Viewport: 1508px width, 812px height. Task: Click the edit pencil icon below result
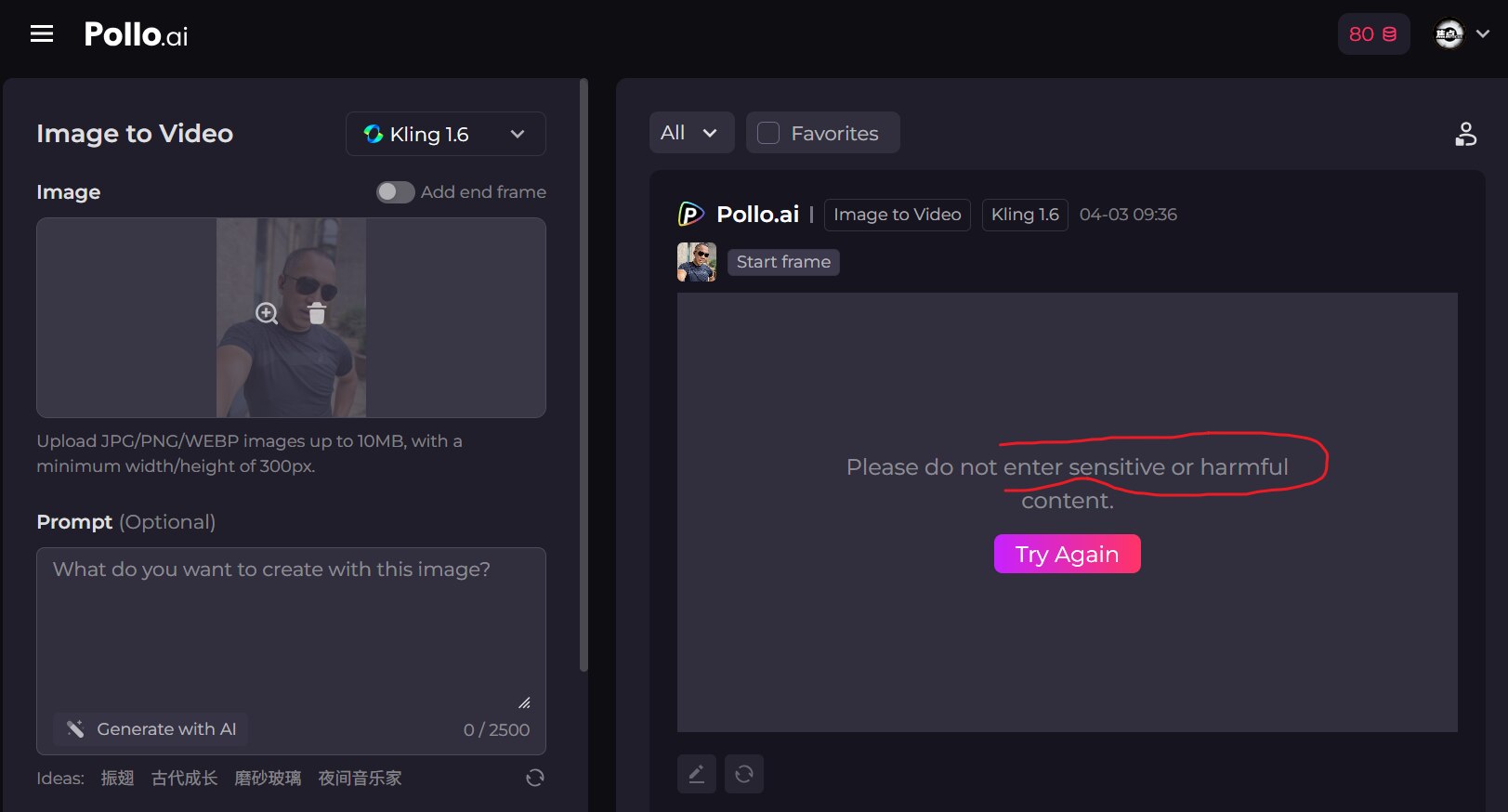pyautogui.click(x=696, y=774)
